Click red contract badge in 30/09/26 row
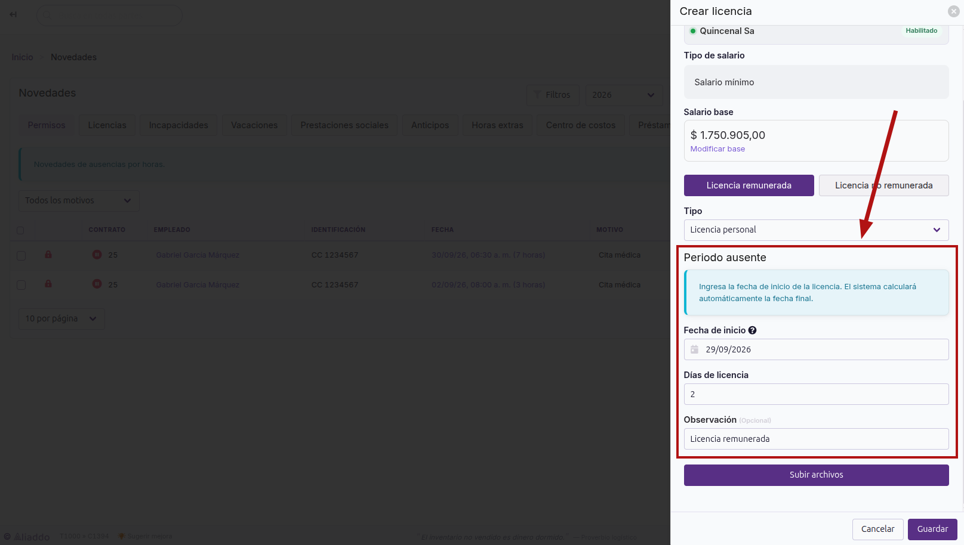Screen dimensions: 964x545 coord(97,255)
